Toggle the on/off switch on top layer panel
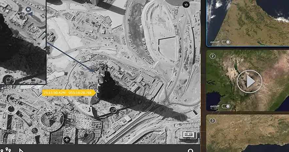This screenshot has width=289, height=152. tap(226, 42)
